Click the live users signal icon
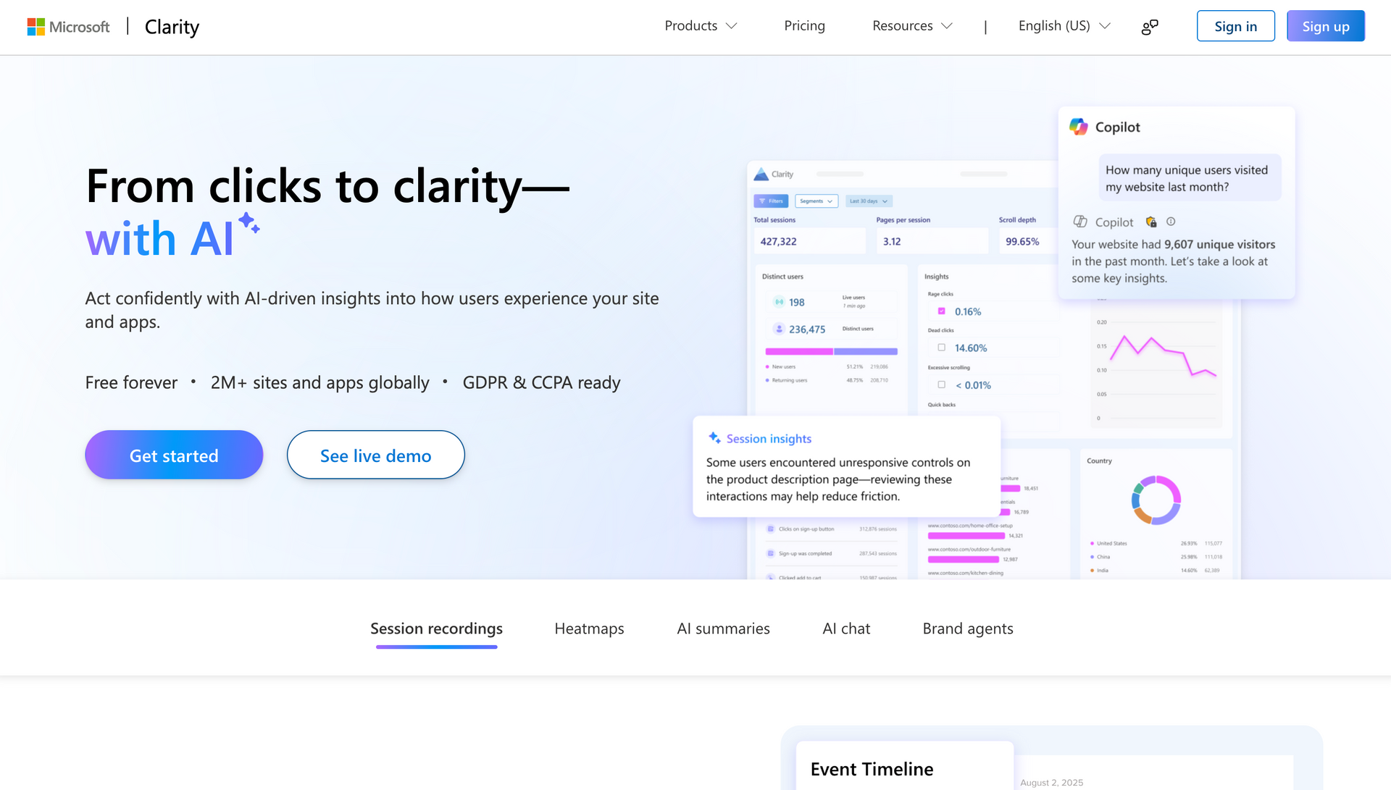 click(779, 302)
